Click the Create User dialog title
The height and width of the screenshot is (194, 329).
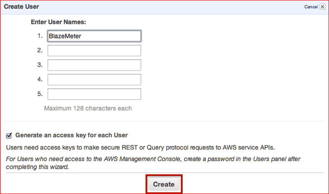coord(21,7)
